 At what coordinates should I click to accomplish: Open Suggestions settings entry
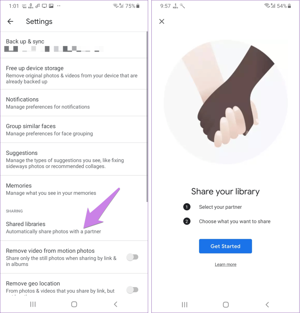tap(73, 159)
